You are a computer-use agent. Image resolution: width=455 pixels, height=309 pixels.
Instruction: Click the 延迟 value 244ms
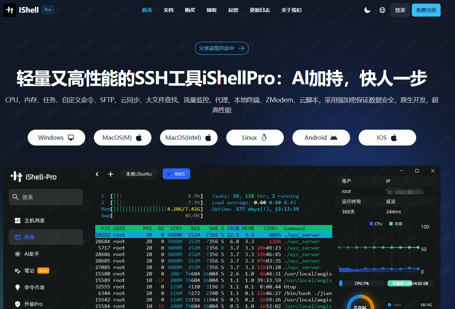point(393,212)
